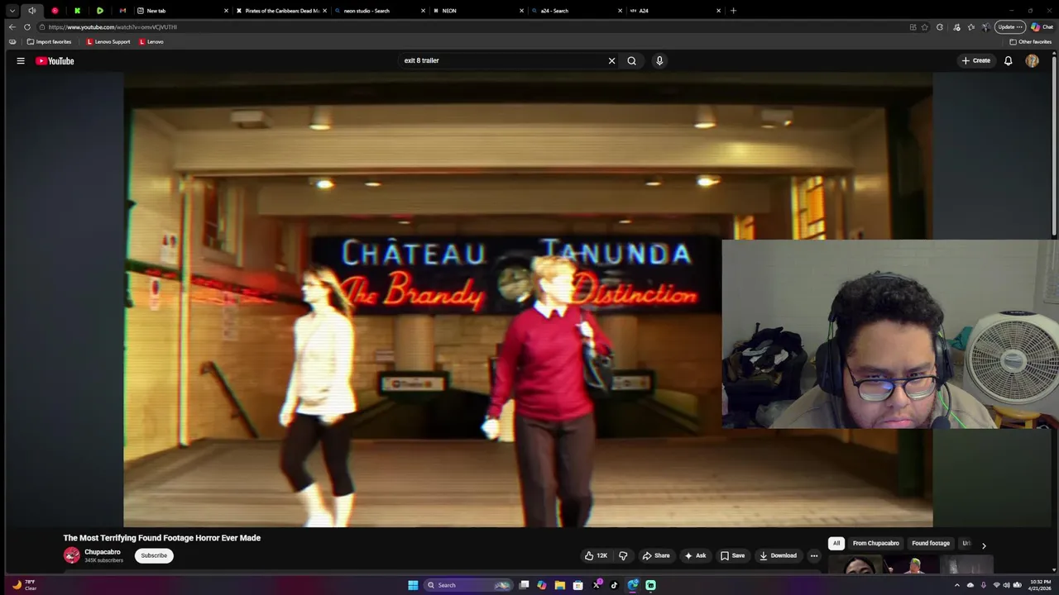Open the Copilot Chat button in Edge

click(x=1042, y=26)
